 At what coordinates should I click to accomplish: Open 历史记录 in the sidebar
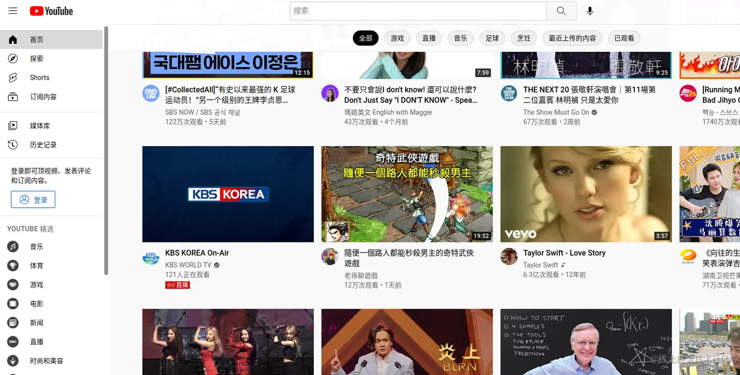pos(51,145)
